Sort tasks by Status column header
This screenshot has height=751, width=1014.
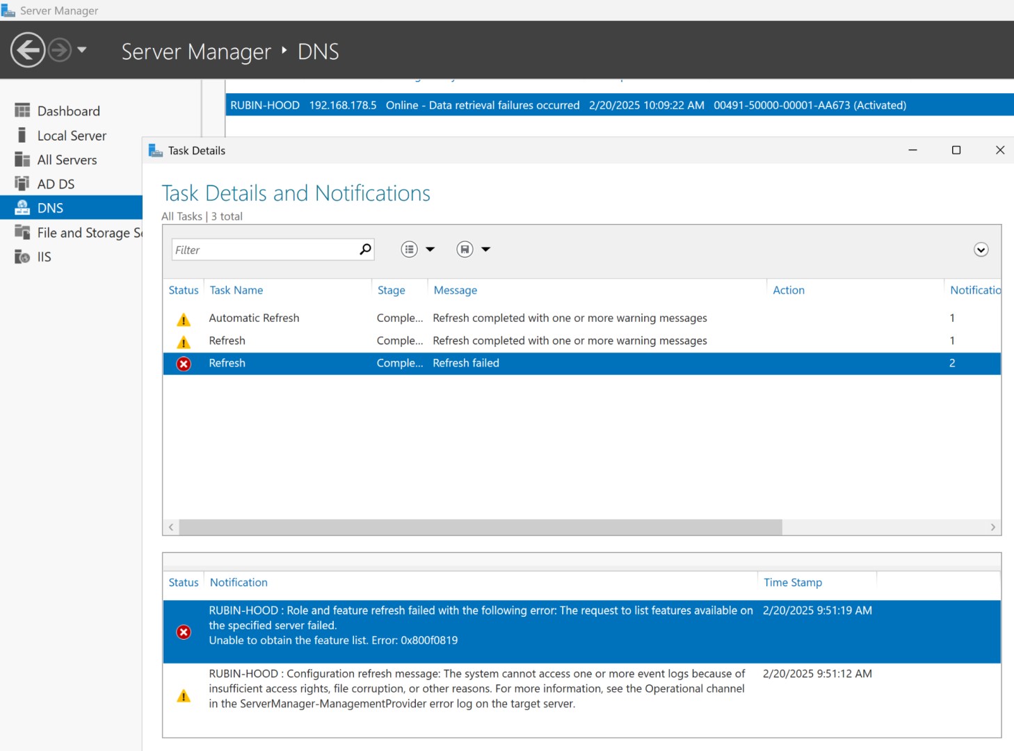point(184,290)
